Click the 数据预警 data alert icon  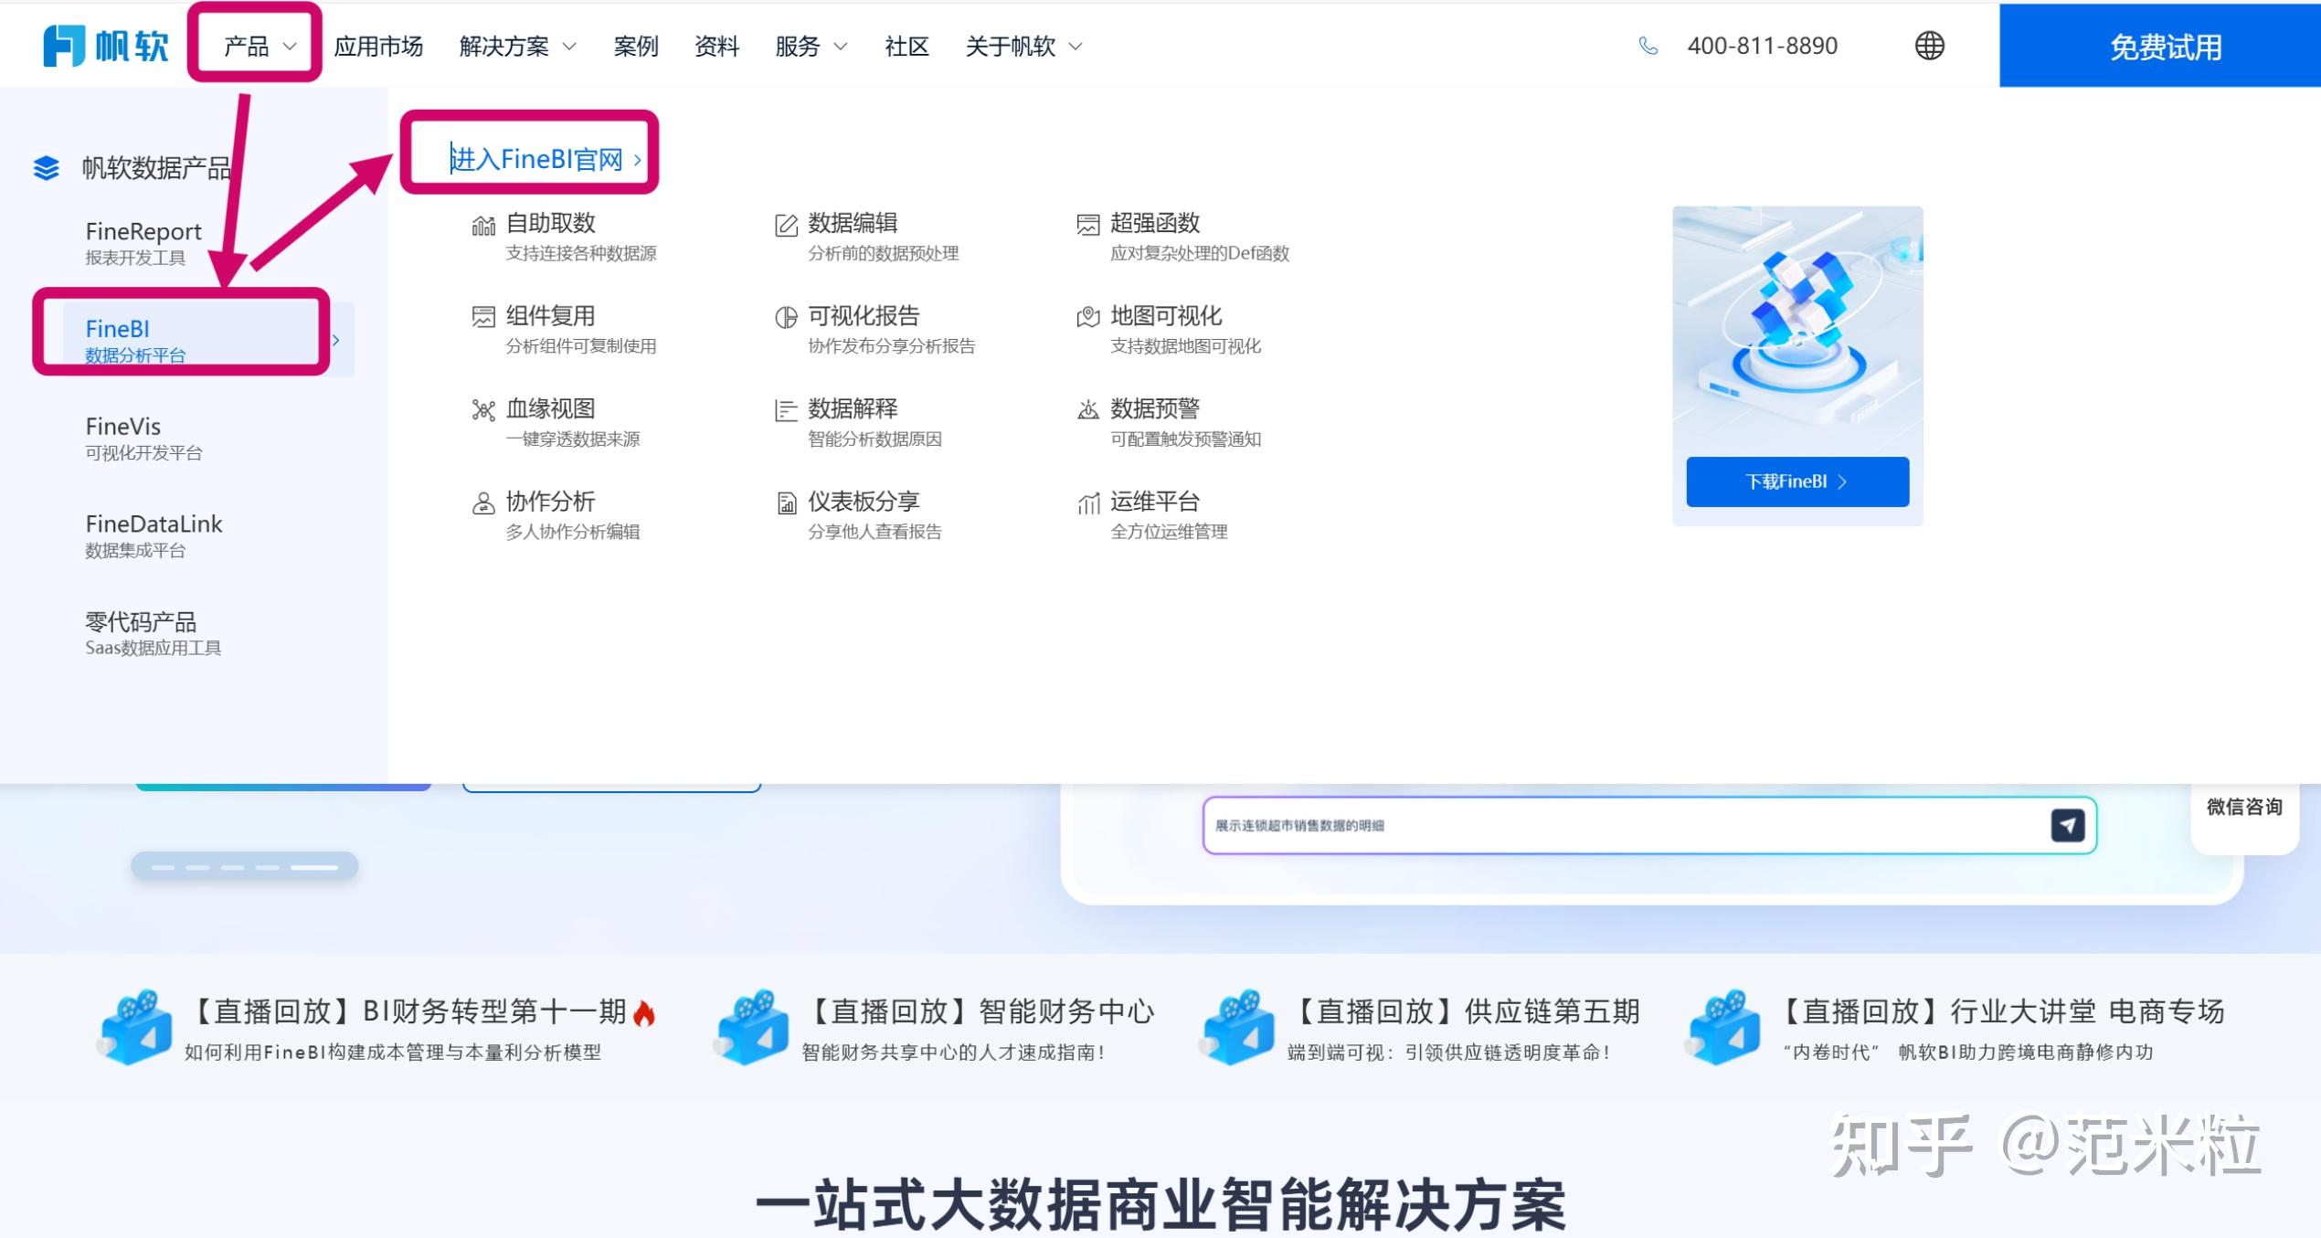[1088, 409]
